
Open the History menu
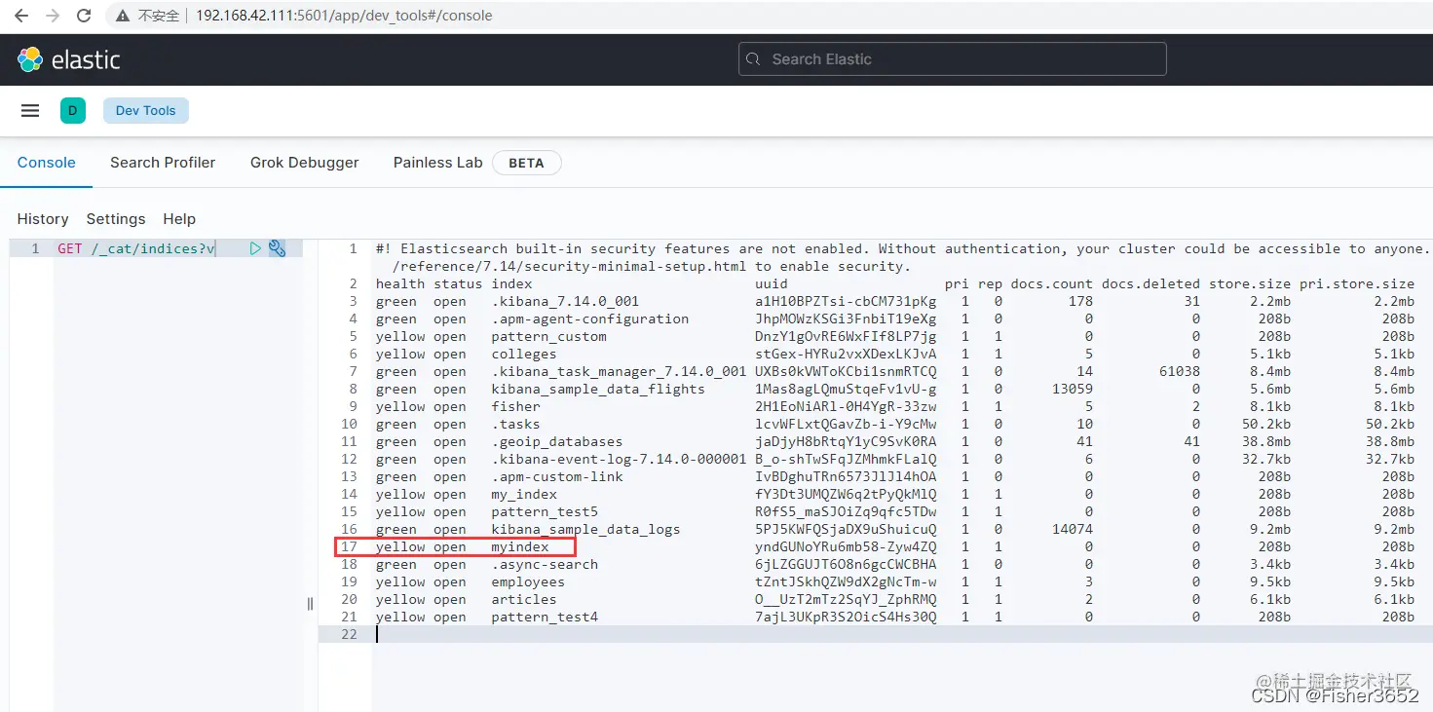[43, 219]
